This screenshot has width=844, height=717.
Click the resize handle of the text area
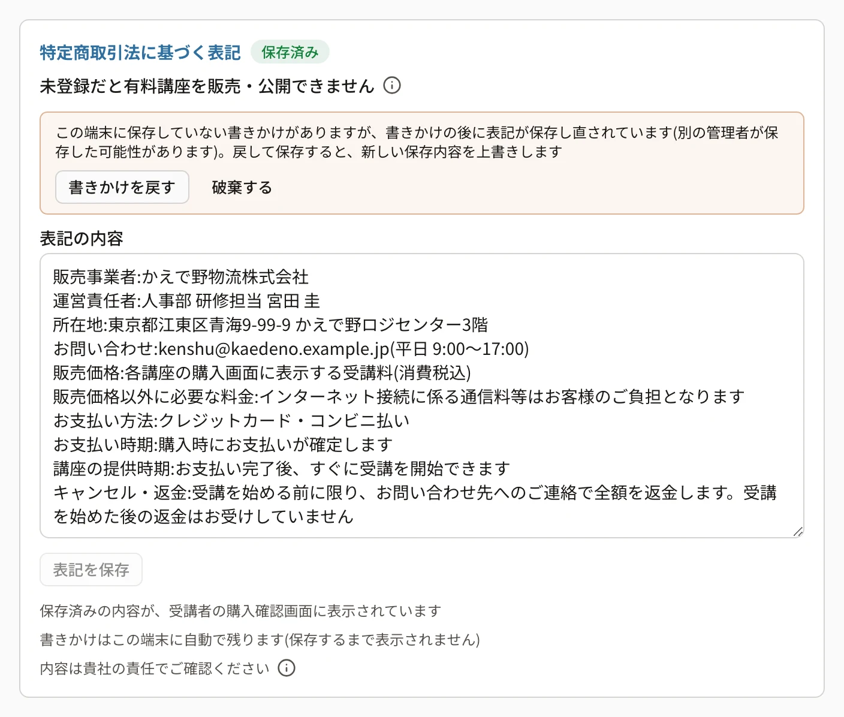click(798, 532)
